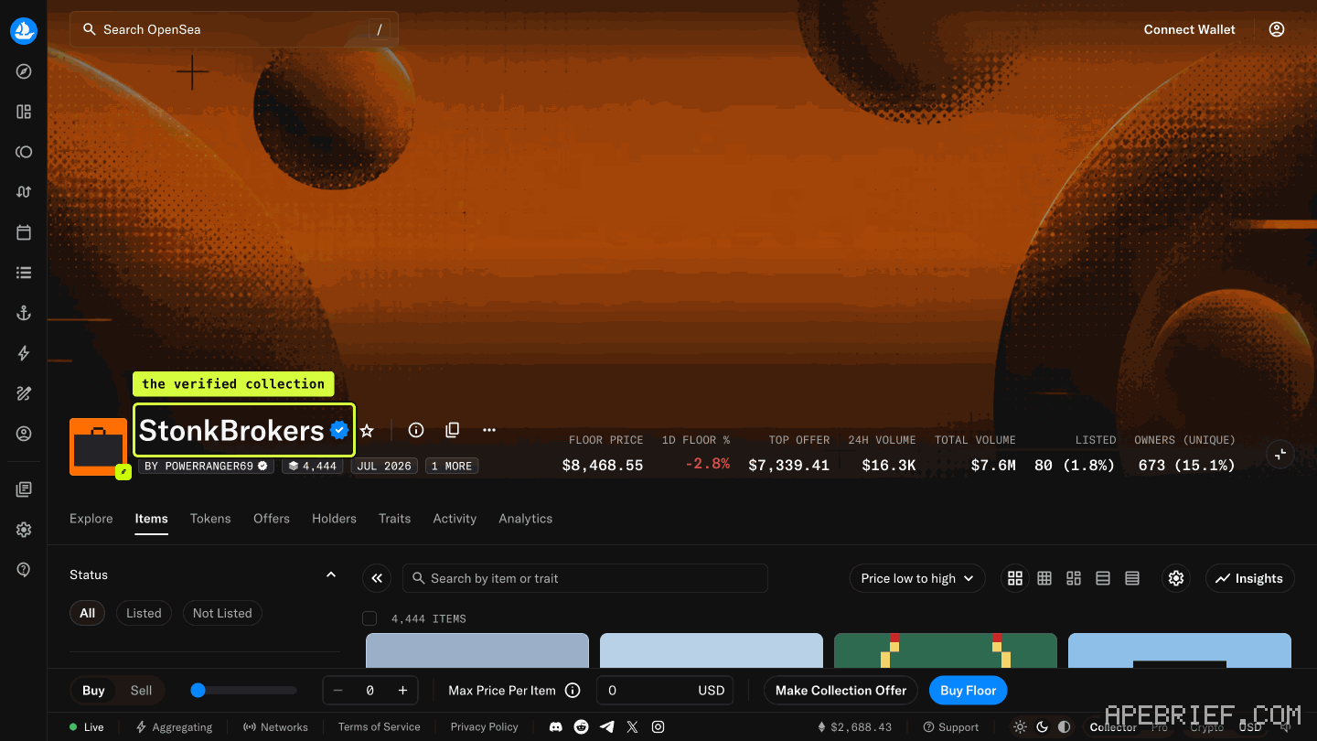Open the OpenSea home logo
The height and width of the screenshot is (741, 1317).
point(24,30)
